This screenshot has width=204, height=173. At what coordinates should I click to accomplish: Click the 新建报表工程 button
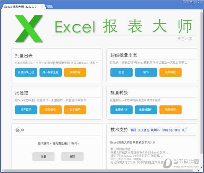tap(26, 72)
